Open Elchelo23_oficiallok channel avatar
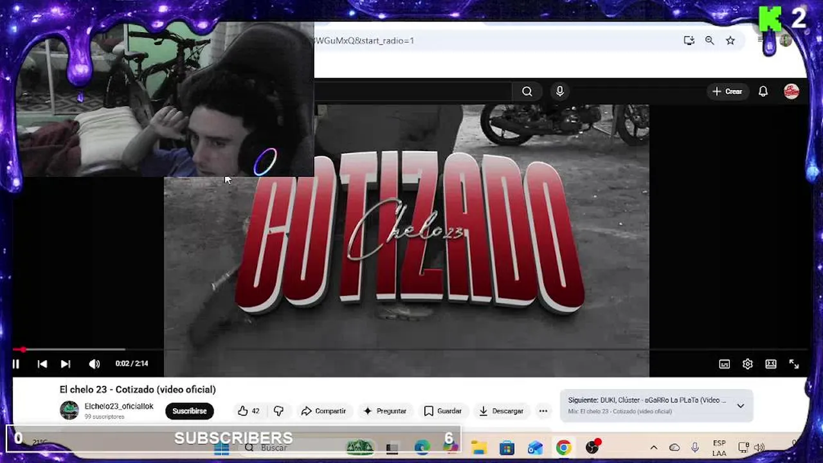 pyautogui.click(x=69, y=410)
